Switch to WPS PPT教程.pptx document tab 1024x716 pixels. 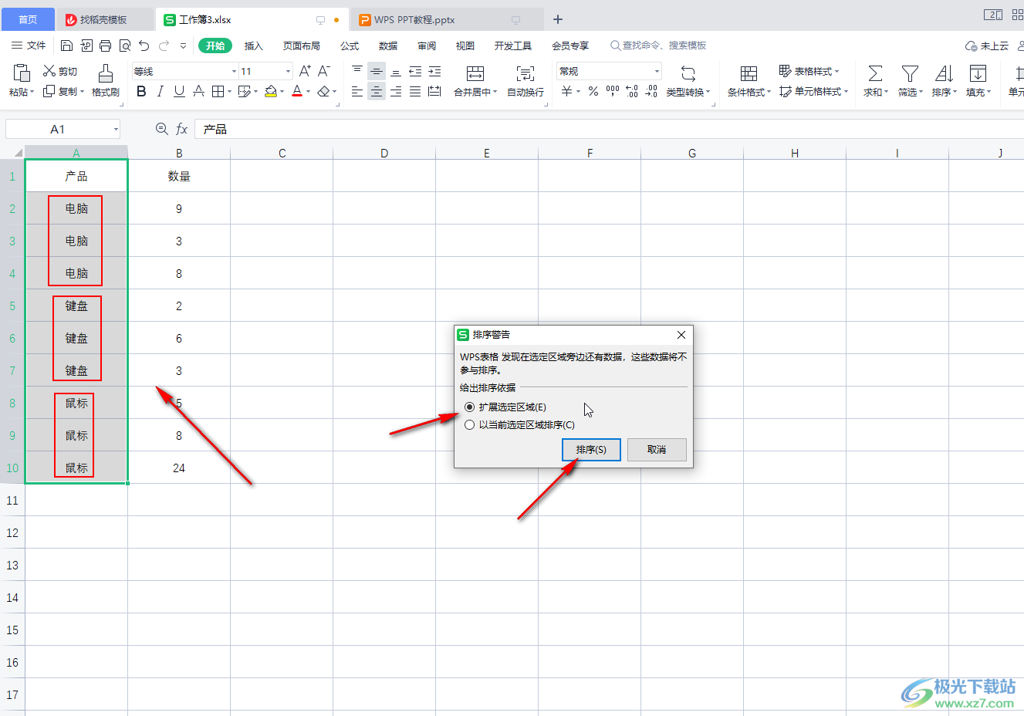tap(446, 19)
